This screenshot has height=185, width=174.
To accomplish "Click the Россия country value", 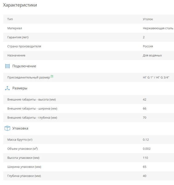I will [148, 46].
